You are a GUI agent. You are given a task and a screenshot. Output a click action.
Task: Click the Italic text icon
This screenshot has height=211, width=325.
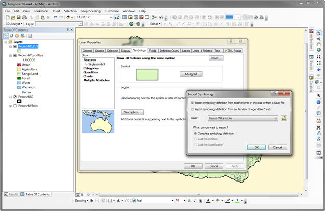click(195, 201)
